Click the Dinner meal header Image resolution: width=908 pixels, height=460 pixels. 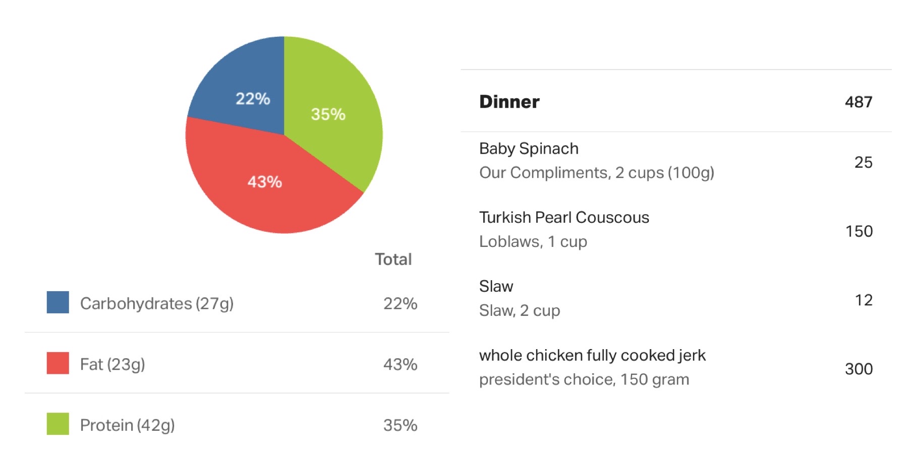(x=509, y=102)
